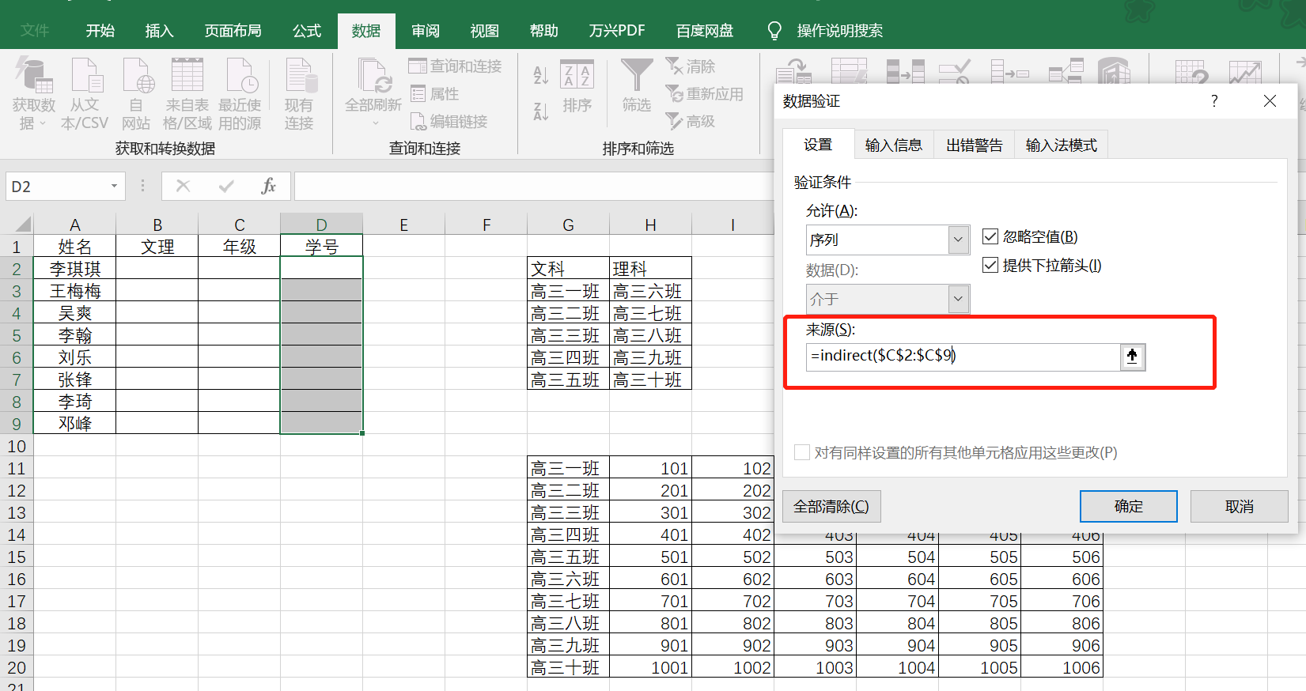Toggle Ignore blank (忽略空值) checkbox
The width and height of the screenshot is (1306, 691).
(x=990, y=236)
